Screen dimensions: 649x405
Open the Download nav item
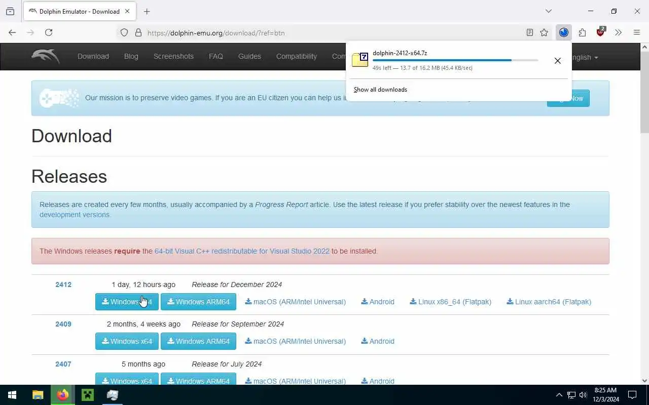[x=93, y=56]
